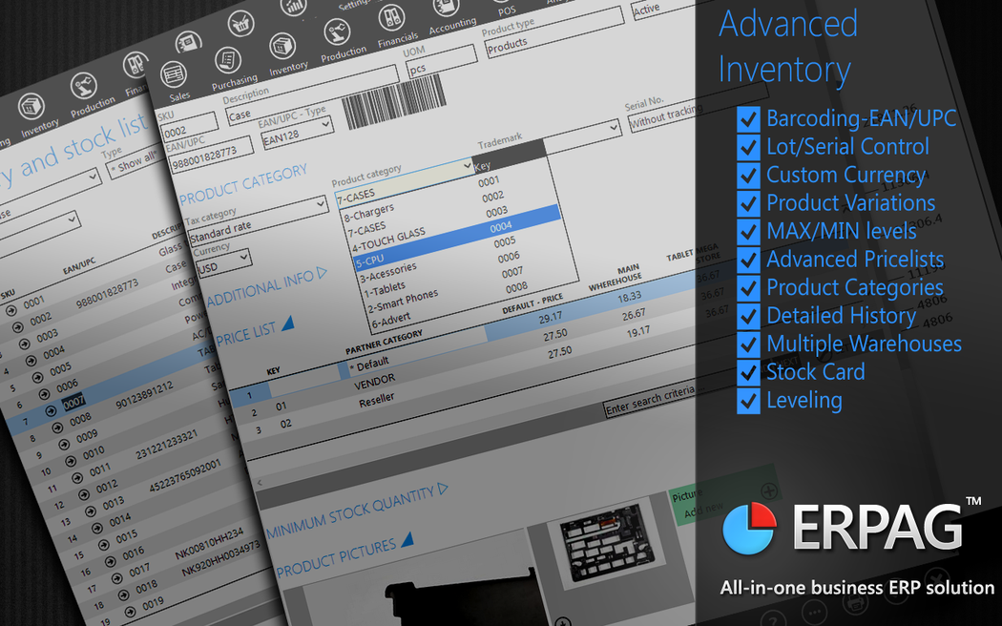1002x626 pixels.
Task: Click the arrow icon beside SKU 0001
Action: pyautogui.click(x=12, y=310)
